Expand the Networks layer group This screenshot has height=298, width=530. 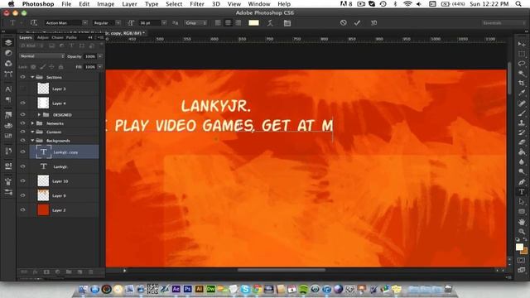point(32,123)
